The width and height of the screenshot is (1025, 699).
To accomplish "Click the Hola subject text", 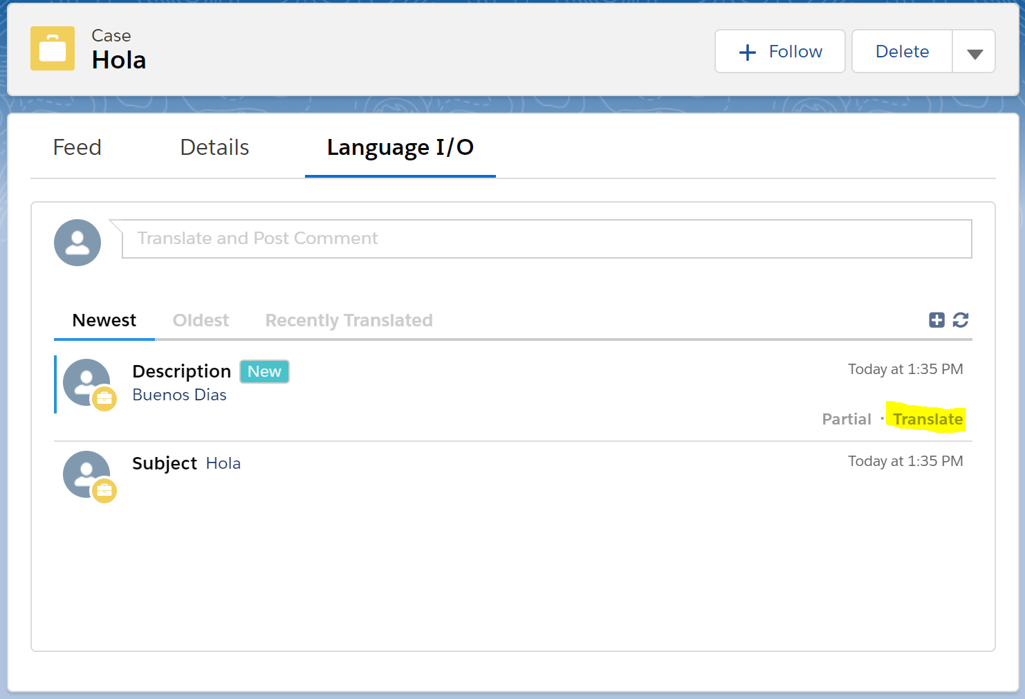I will 223,463.
